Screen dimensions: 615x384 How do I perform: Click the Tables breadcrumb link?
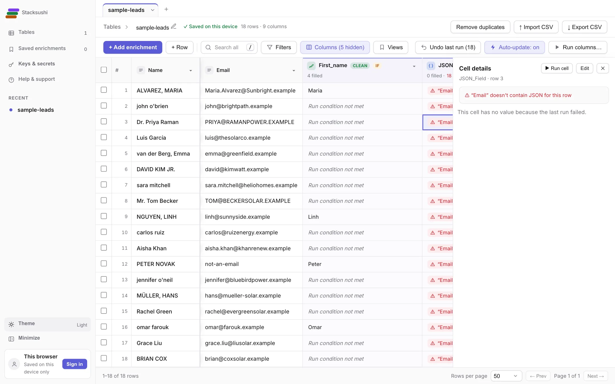coord(112,27)
